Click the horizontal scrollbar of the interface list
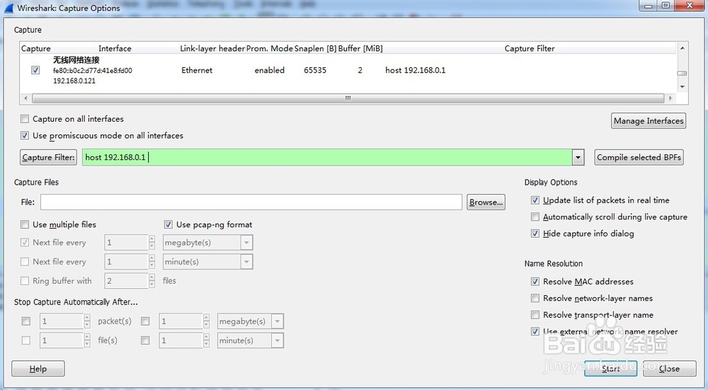The width and height of the screenshot is (708, 390). 348,98
